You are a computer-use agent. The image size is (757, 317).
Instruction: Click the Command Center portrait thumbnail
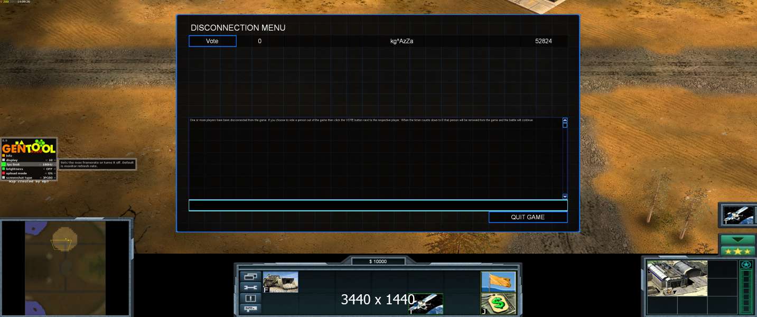[677, 278]
